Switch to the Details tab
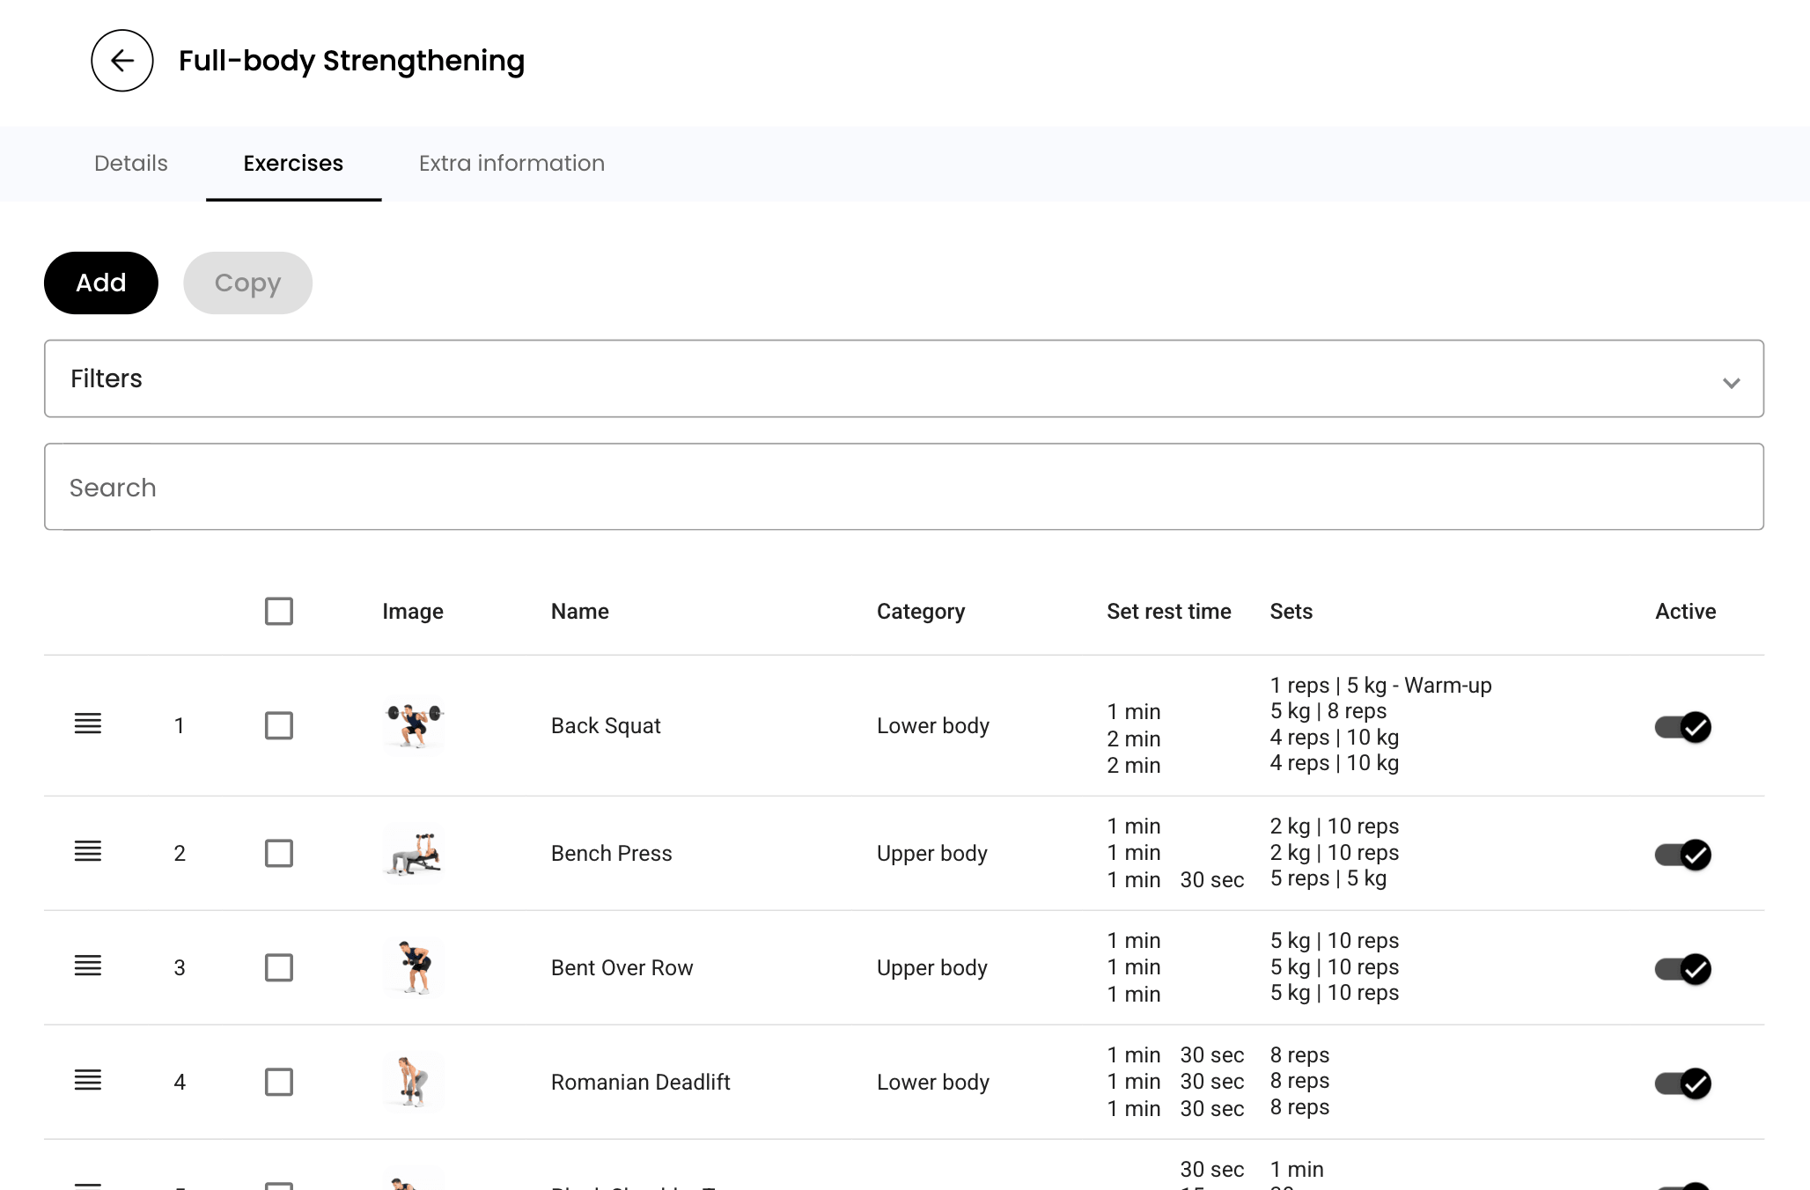1810x1190 pixels. (x=131, y=164)
